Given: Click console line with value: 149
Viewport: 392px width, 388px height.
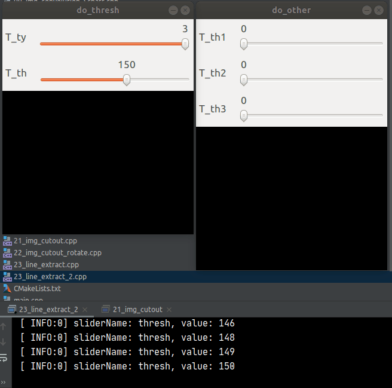Looking at the screenshot, I should click(x=127, y=352).
